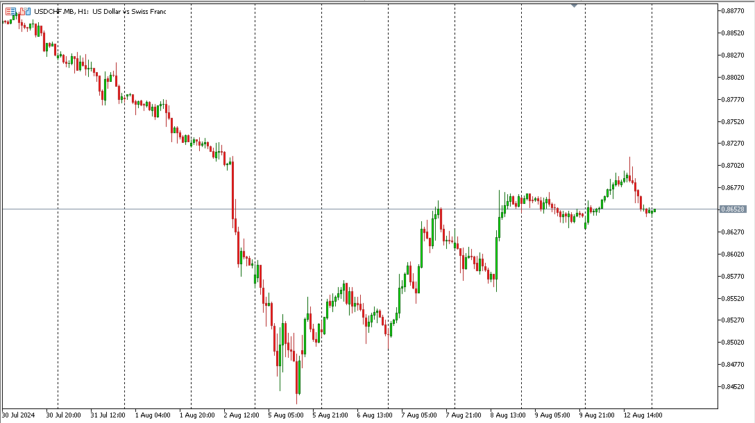
Task: Click the 9 Aug 21:00 time label
Action: (x=597, y=415)
